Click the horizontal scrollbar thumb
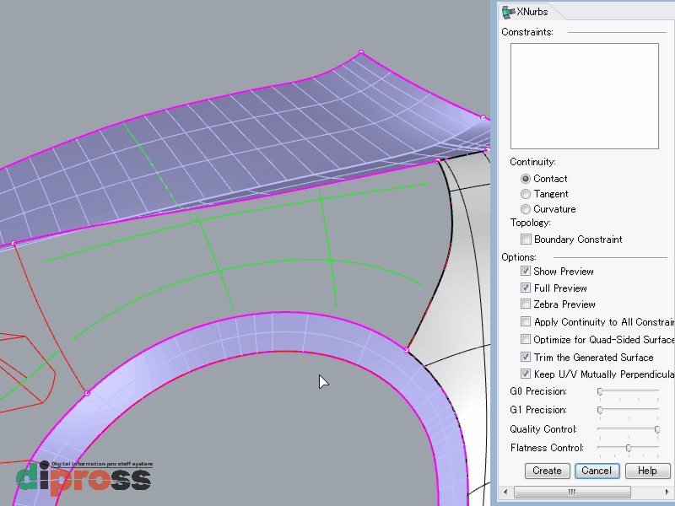Image resolution: width=675 pixels, height=506 pixels. (573, 492)
